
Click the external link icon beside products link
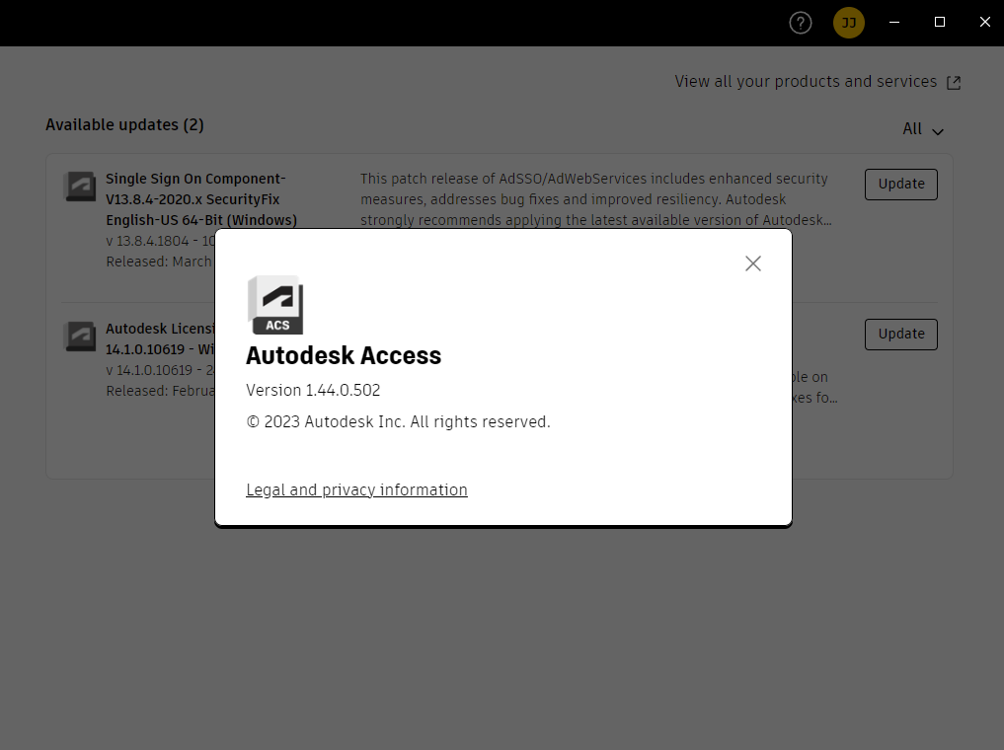coord(953,82)
